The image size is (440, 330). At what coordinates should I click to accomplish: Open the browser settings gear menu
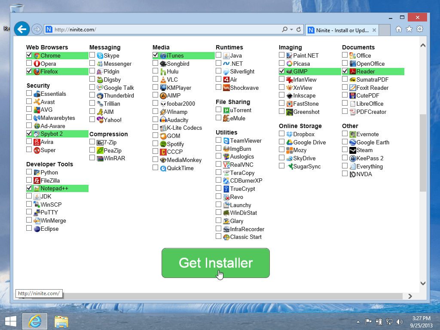[420, 29]
